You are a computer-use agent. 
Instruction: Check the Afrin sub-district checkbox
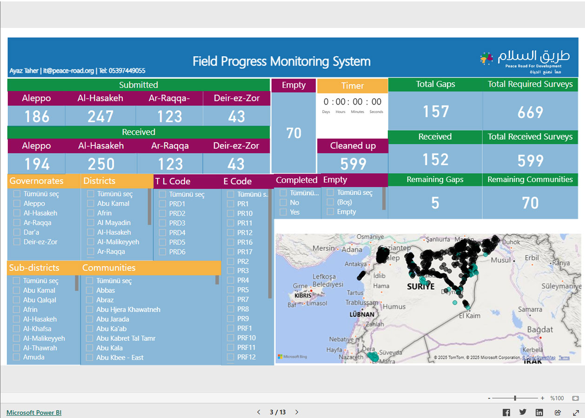[x=17, y=310]
